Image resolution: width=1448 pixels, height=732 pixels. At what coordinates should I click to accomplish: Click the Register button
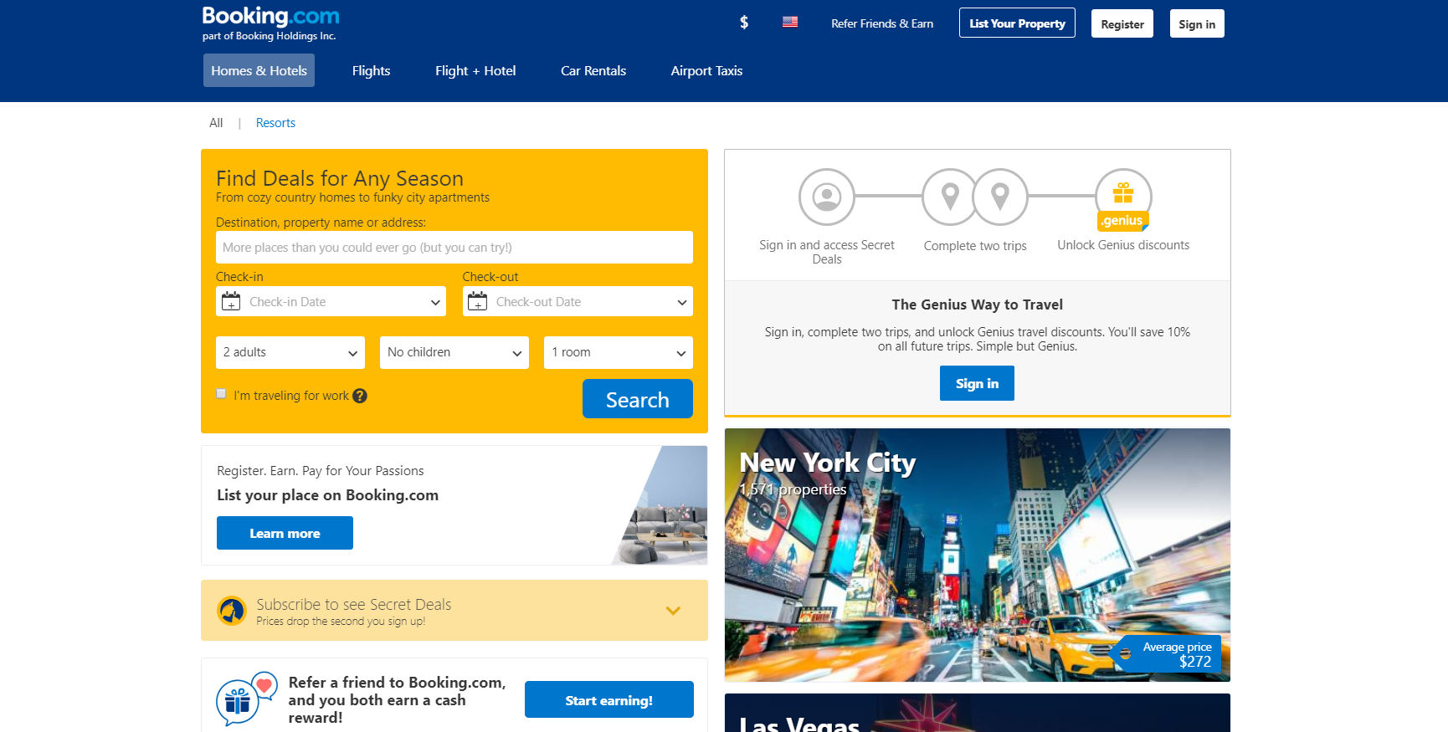tap(1122, 23)
